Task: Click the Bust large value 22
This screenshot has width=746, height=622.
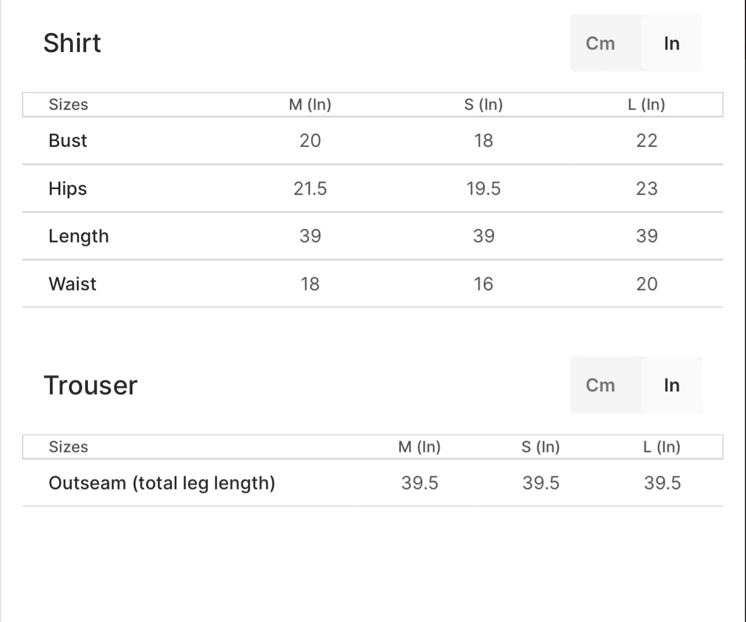Action: pyautogui.click(x=647, y=140)
